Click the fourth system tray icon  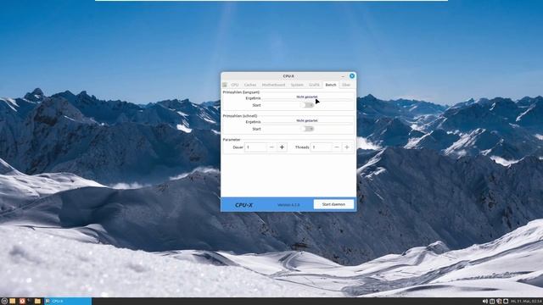(506, 302)
